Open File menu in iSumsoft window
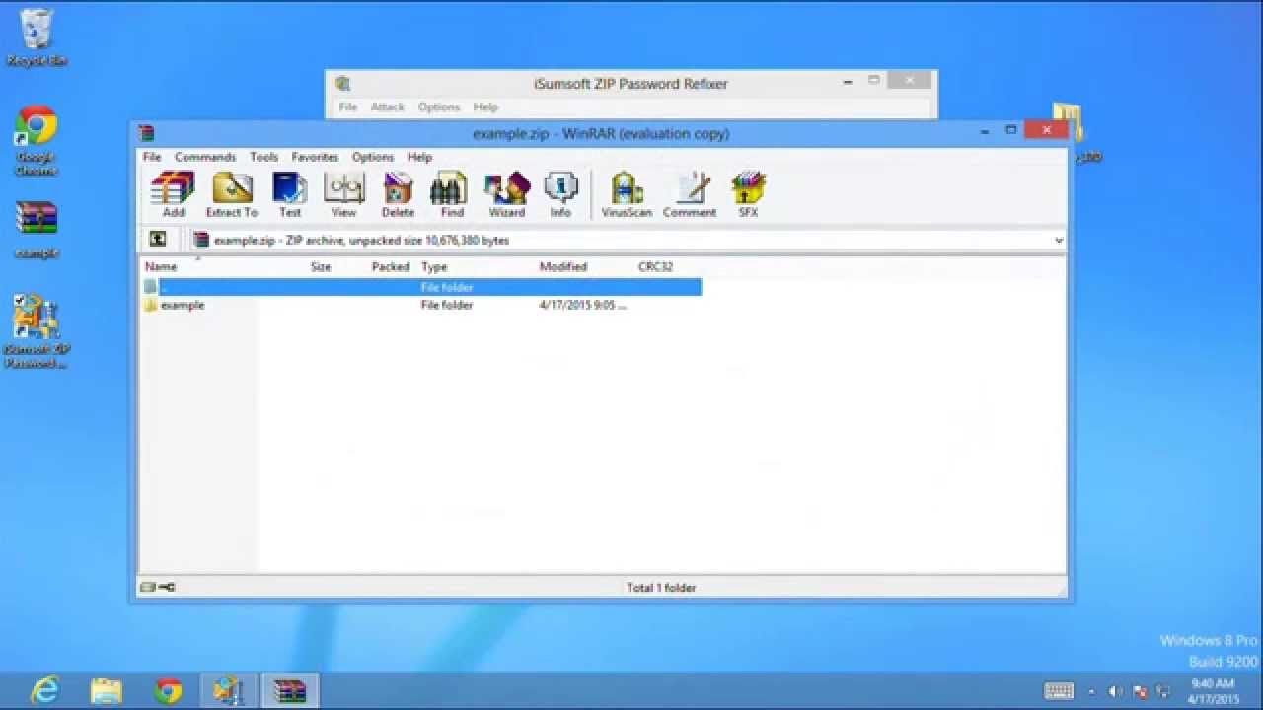 [348, 106]
